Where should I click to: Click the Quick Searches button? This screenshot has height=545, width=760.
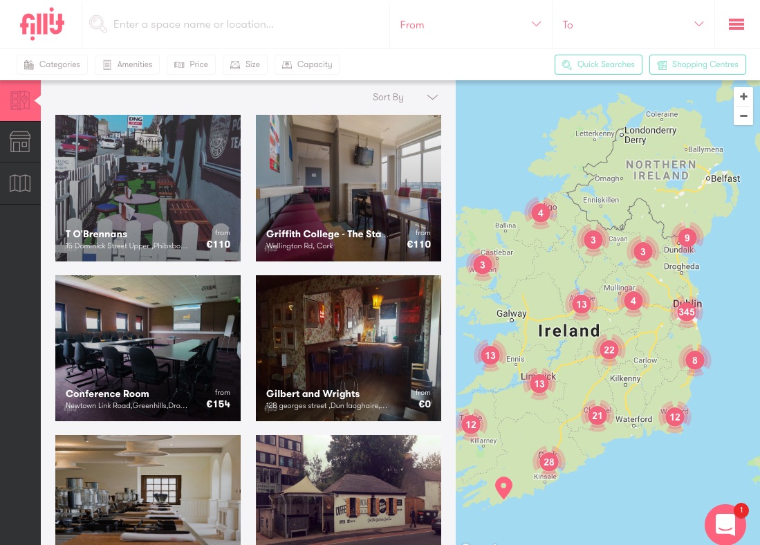(x=598, y=64)
